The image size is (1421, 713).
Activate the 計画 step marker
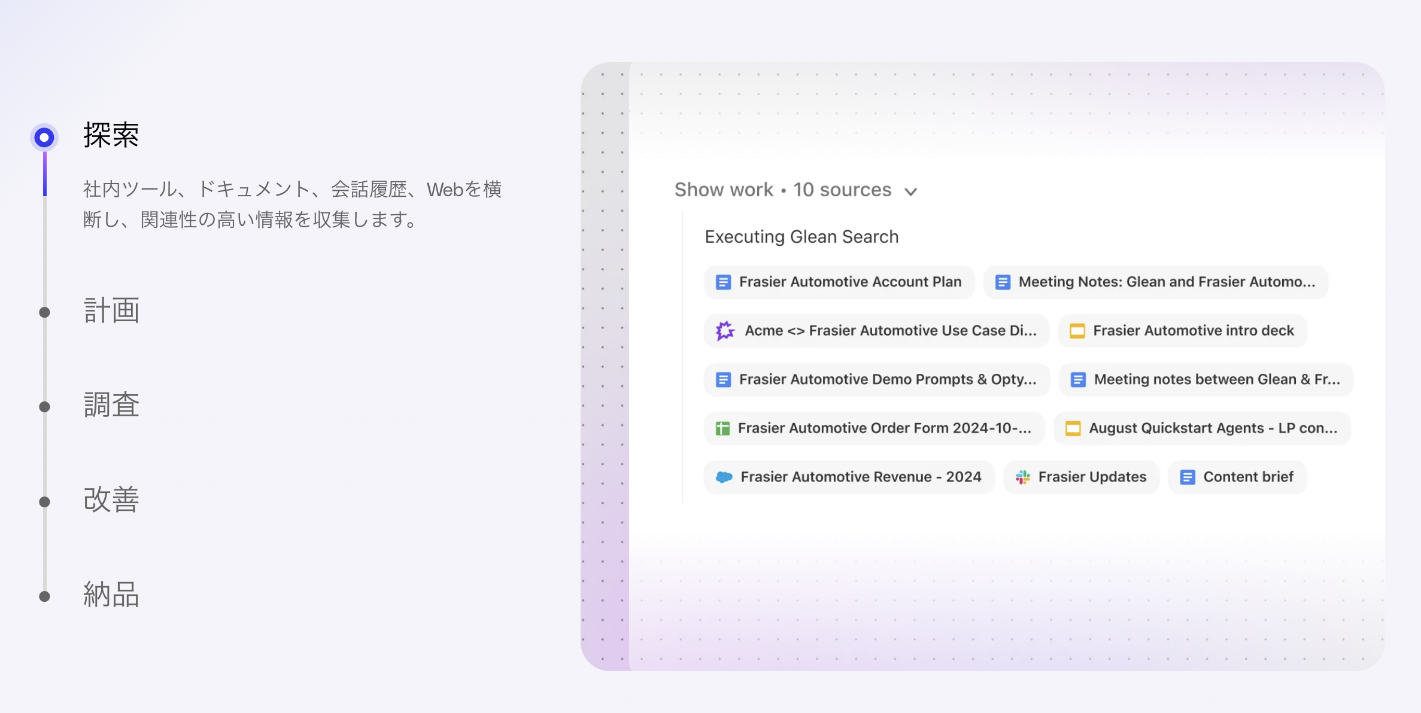[44, 312]
